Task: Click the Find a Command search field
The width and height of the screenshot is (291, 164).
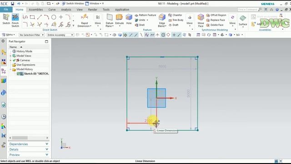Action: 250,10
